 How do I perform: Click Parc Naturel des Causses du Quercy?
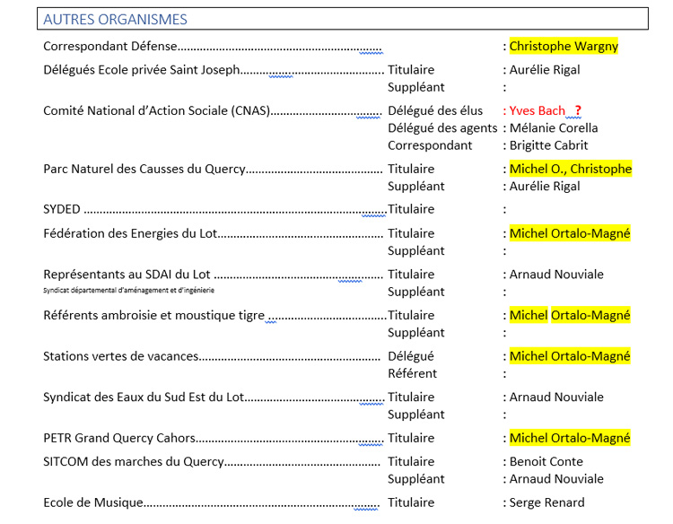pos(144,169)
